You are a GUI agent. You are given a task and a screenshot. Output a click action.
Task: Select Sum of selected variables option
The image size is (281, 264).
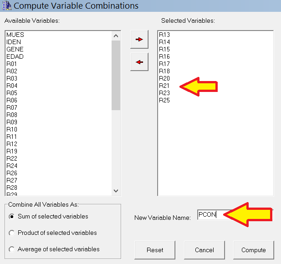(11, 217)
